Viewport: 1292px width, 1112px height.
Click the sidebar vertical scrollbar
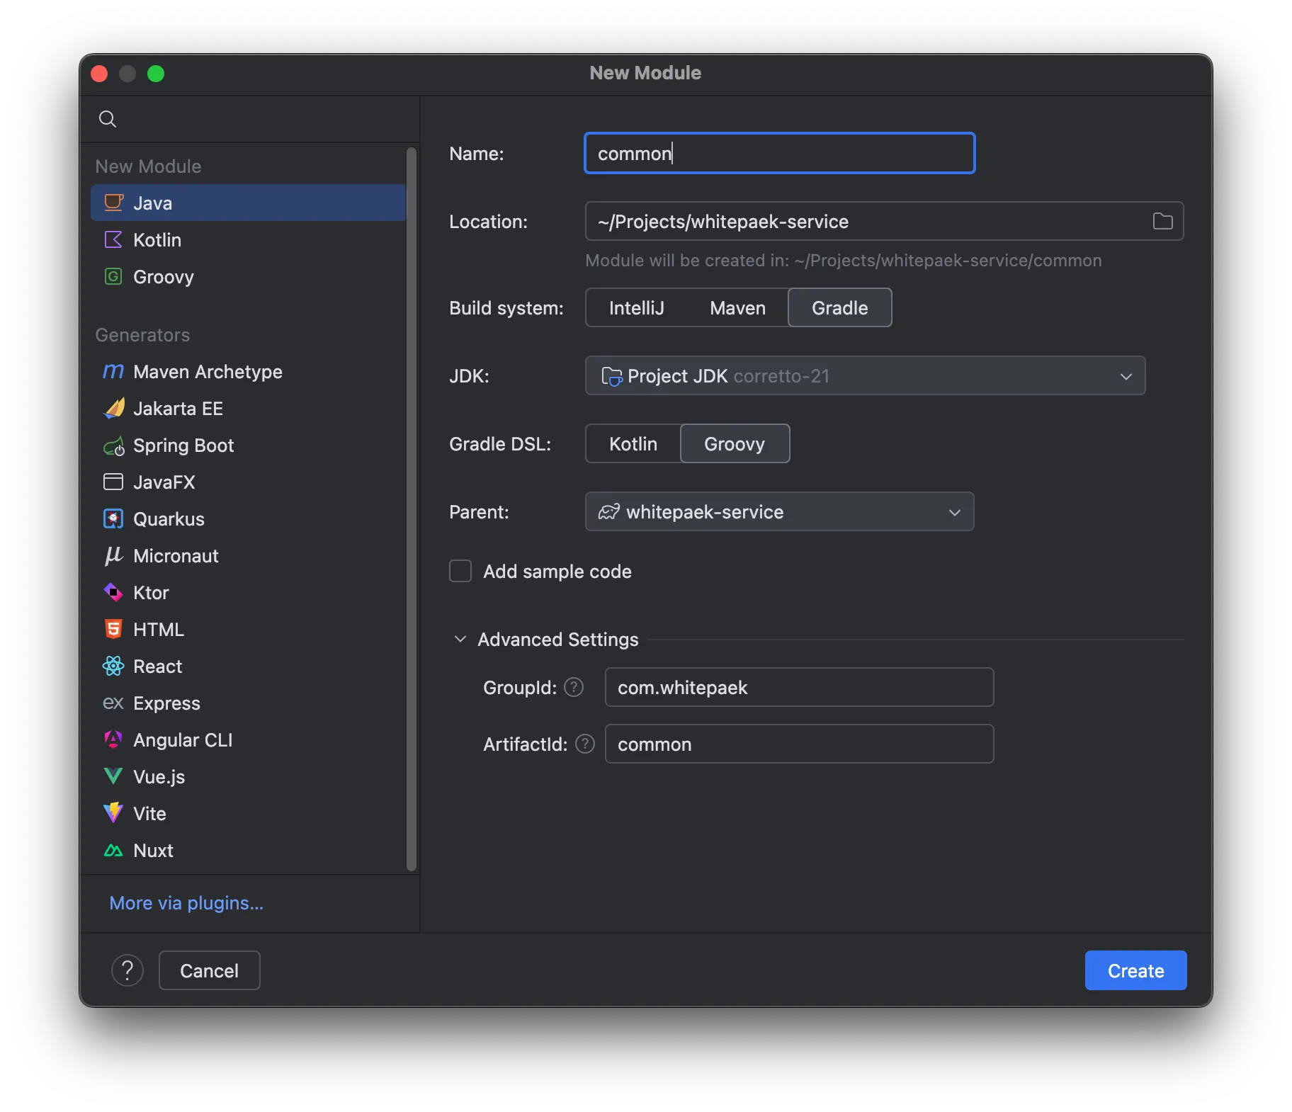coord(411,509)
